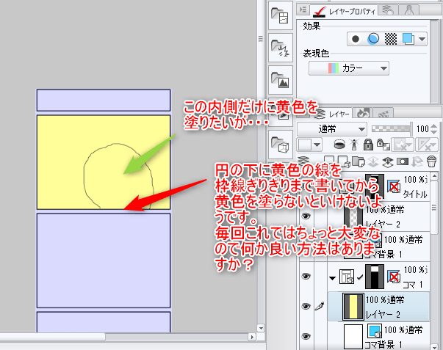Image resolution: width=443 pixels, height=350 pixels.
Task: Toggle eye icon of selected yellow レイヤー 2
Action: [x=306, y=306]
